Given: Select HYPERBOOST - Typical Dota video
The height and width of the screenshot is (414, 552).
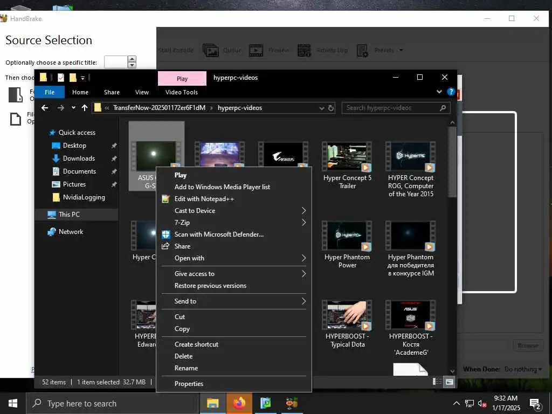Looking at the screenshot, I should (x=347, y=324).
